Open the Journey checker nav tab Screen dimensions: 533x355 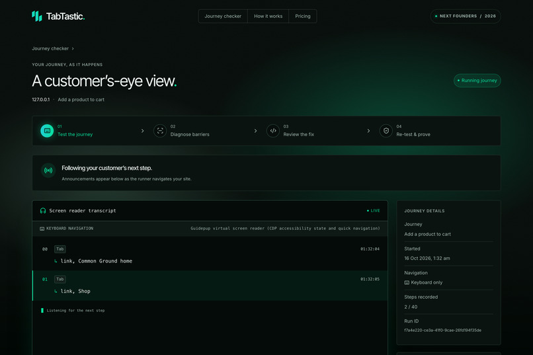tap(223, 17)
